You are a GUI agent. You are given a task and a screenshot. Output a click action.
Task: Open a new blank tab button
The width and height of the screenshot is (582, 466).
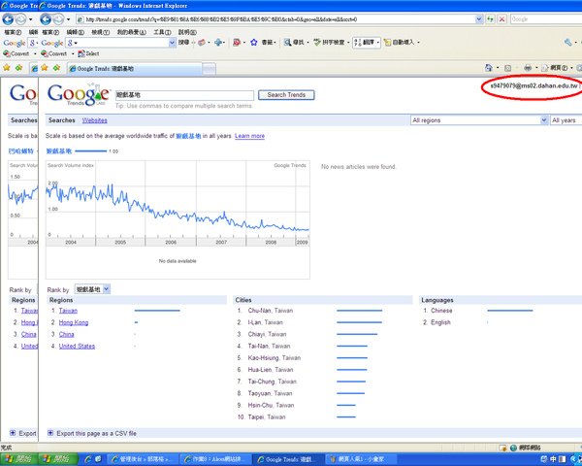pyautogui.click(x=209, y=68)
